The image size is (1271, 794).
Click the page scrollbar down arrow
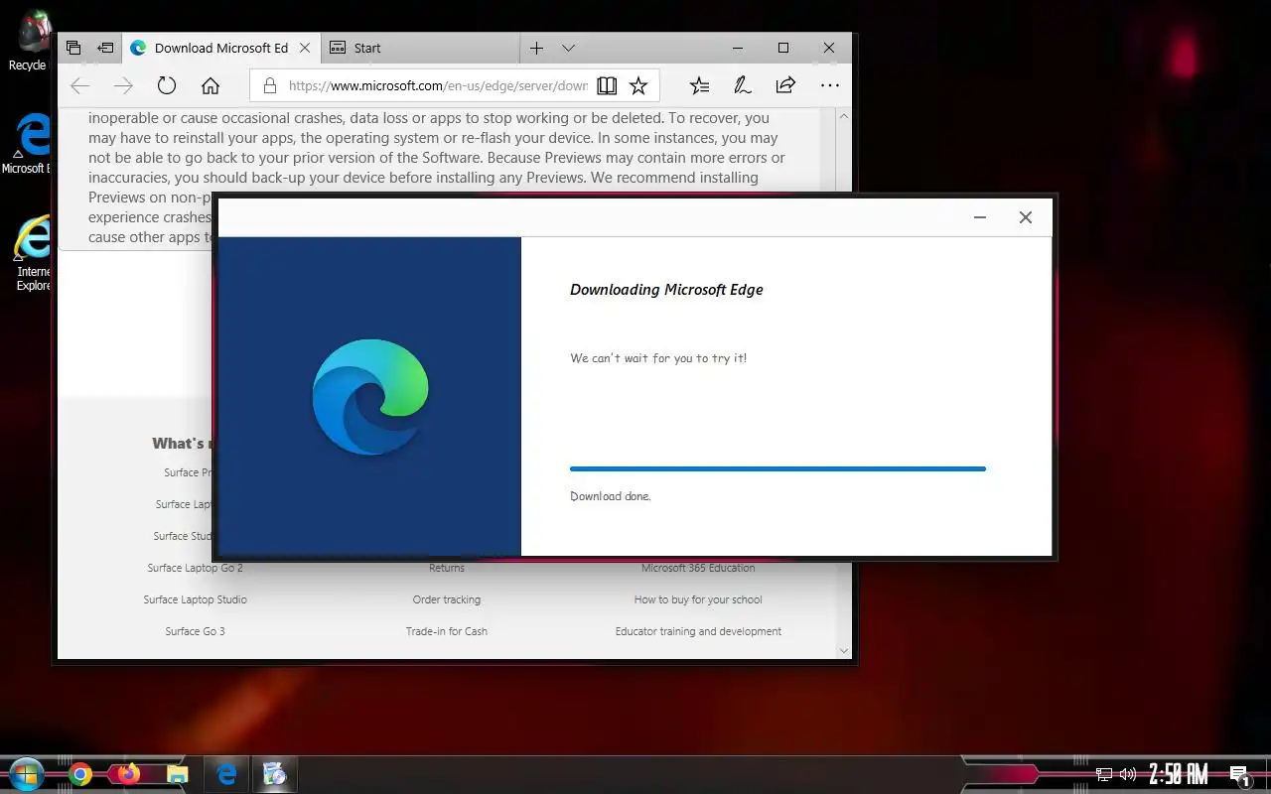point(844,651)
